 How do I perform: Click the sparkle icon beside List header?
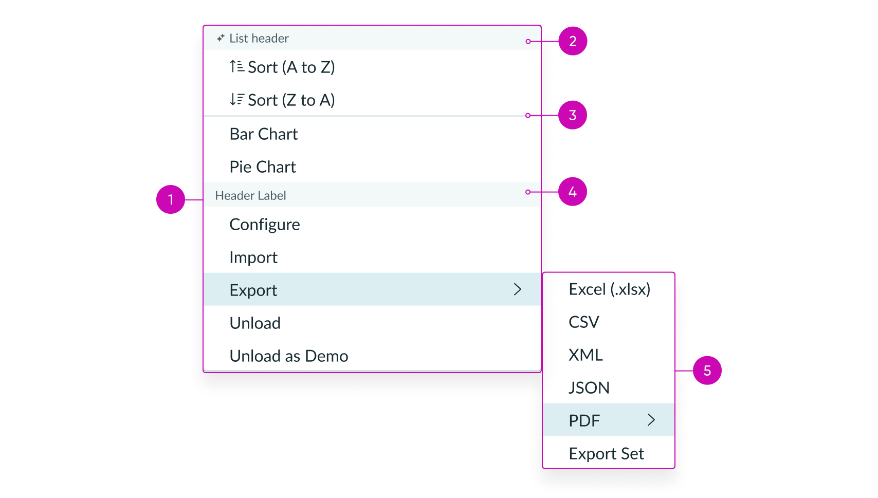221,38
